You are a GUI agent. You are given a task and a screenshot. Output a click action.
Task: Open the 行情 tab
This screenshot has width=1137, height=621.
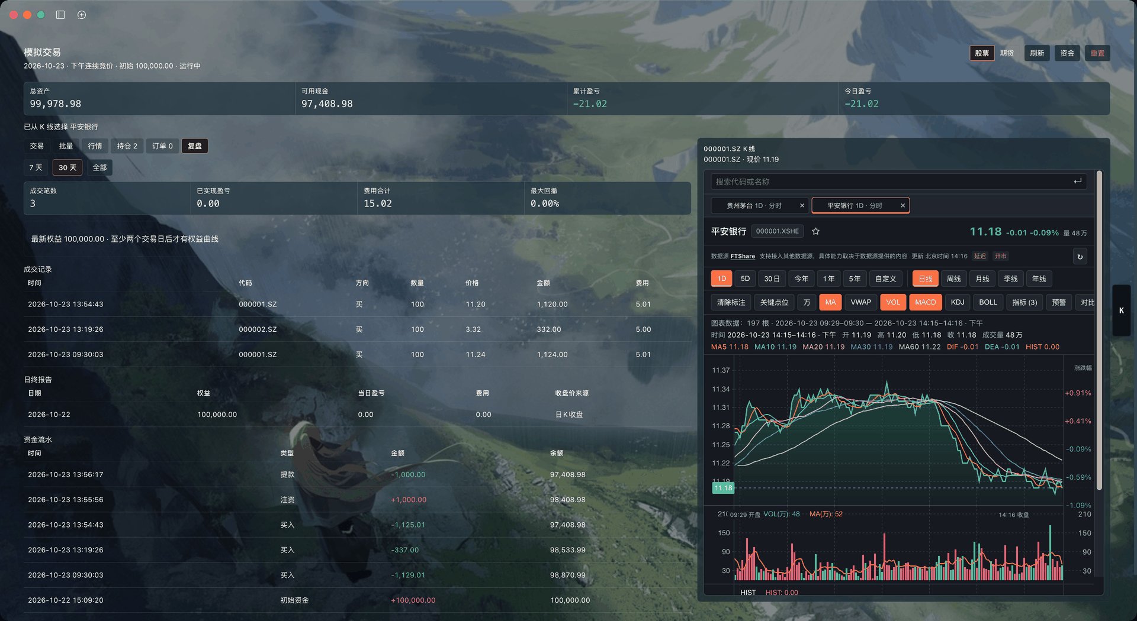click(95, 146)
